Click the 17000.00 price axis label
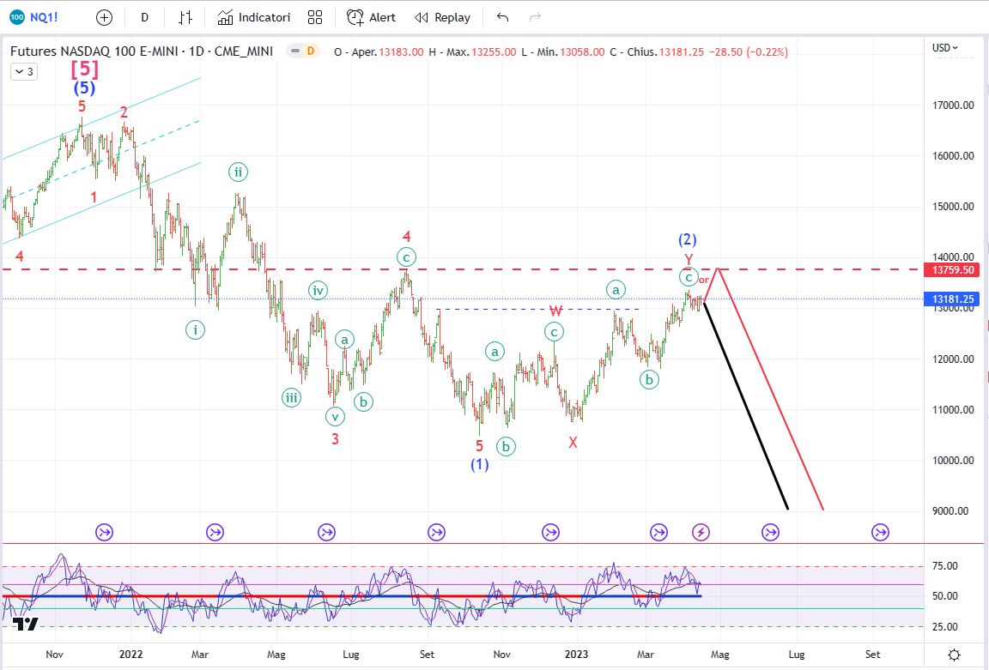Viewport: 989px width, 670px height. (x=953, y=106)
